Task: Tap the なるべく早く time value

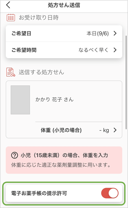Action: (93, 50)
